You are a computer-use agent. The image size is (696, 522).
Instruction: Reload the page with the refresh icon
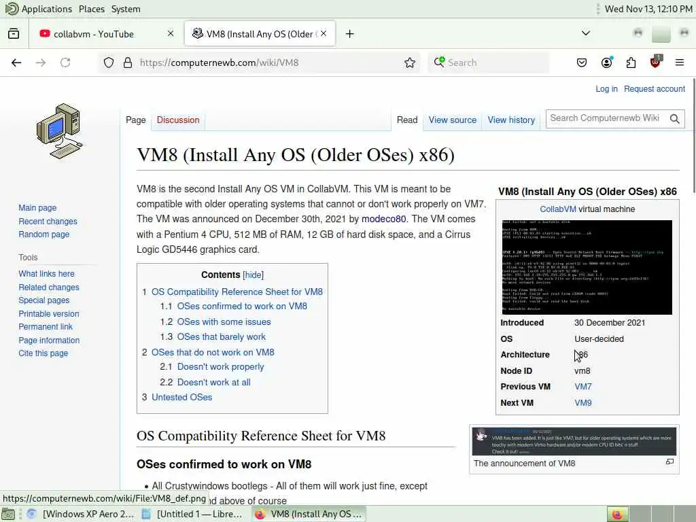65,63
